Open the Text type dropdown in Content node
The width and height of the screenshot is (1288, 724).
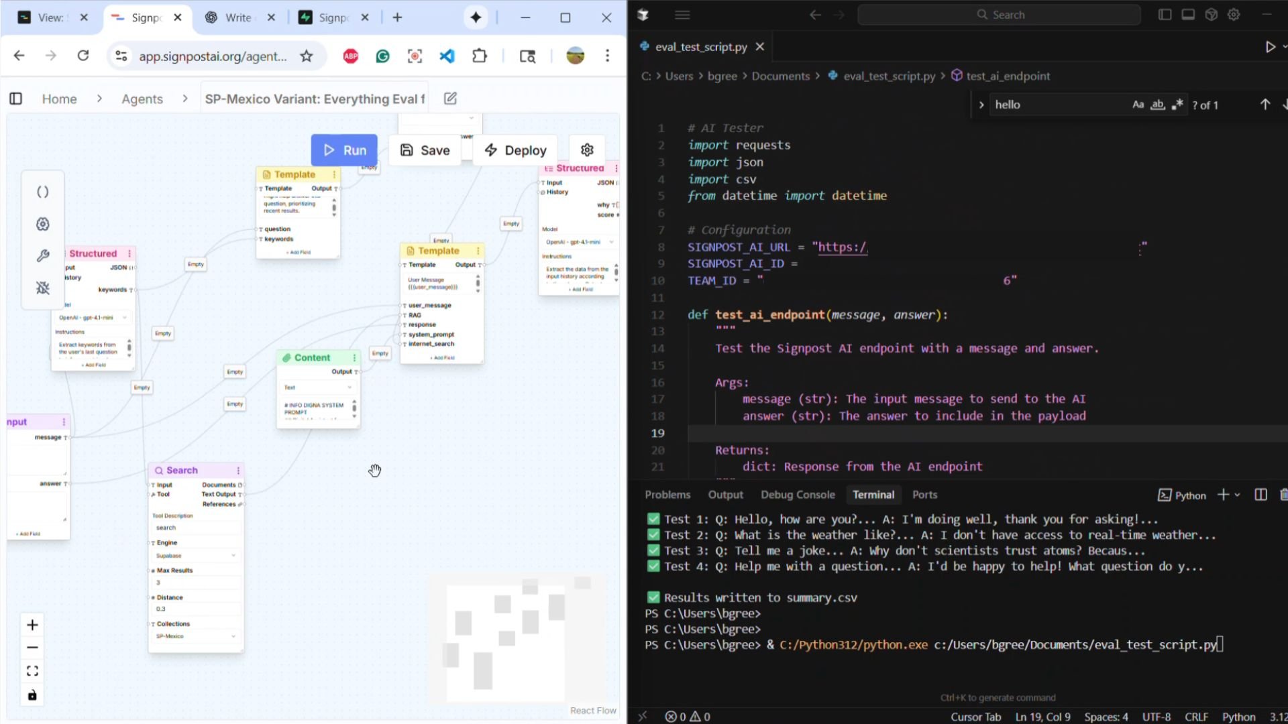coord(318,387)
